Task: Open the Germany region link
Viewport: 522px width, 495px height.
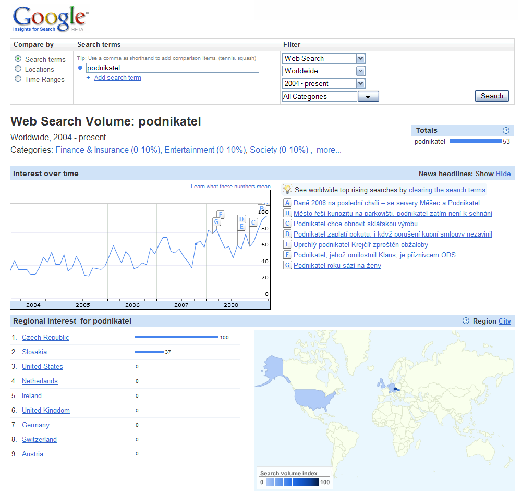Action: click(35, 425)
